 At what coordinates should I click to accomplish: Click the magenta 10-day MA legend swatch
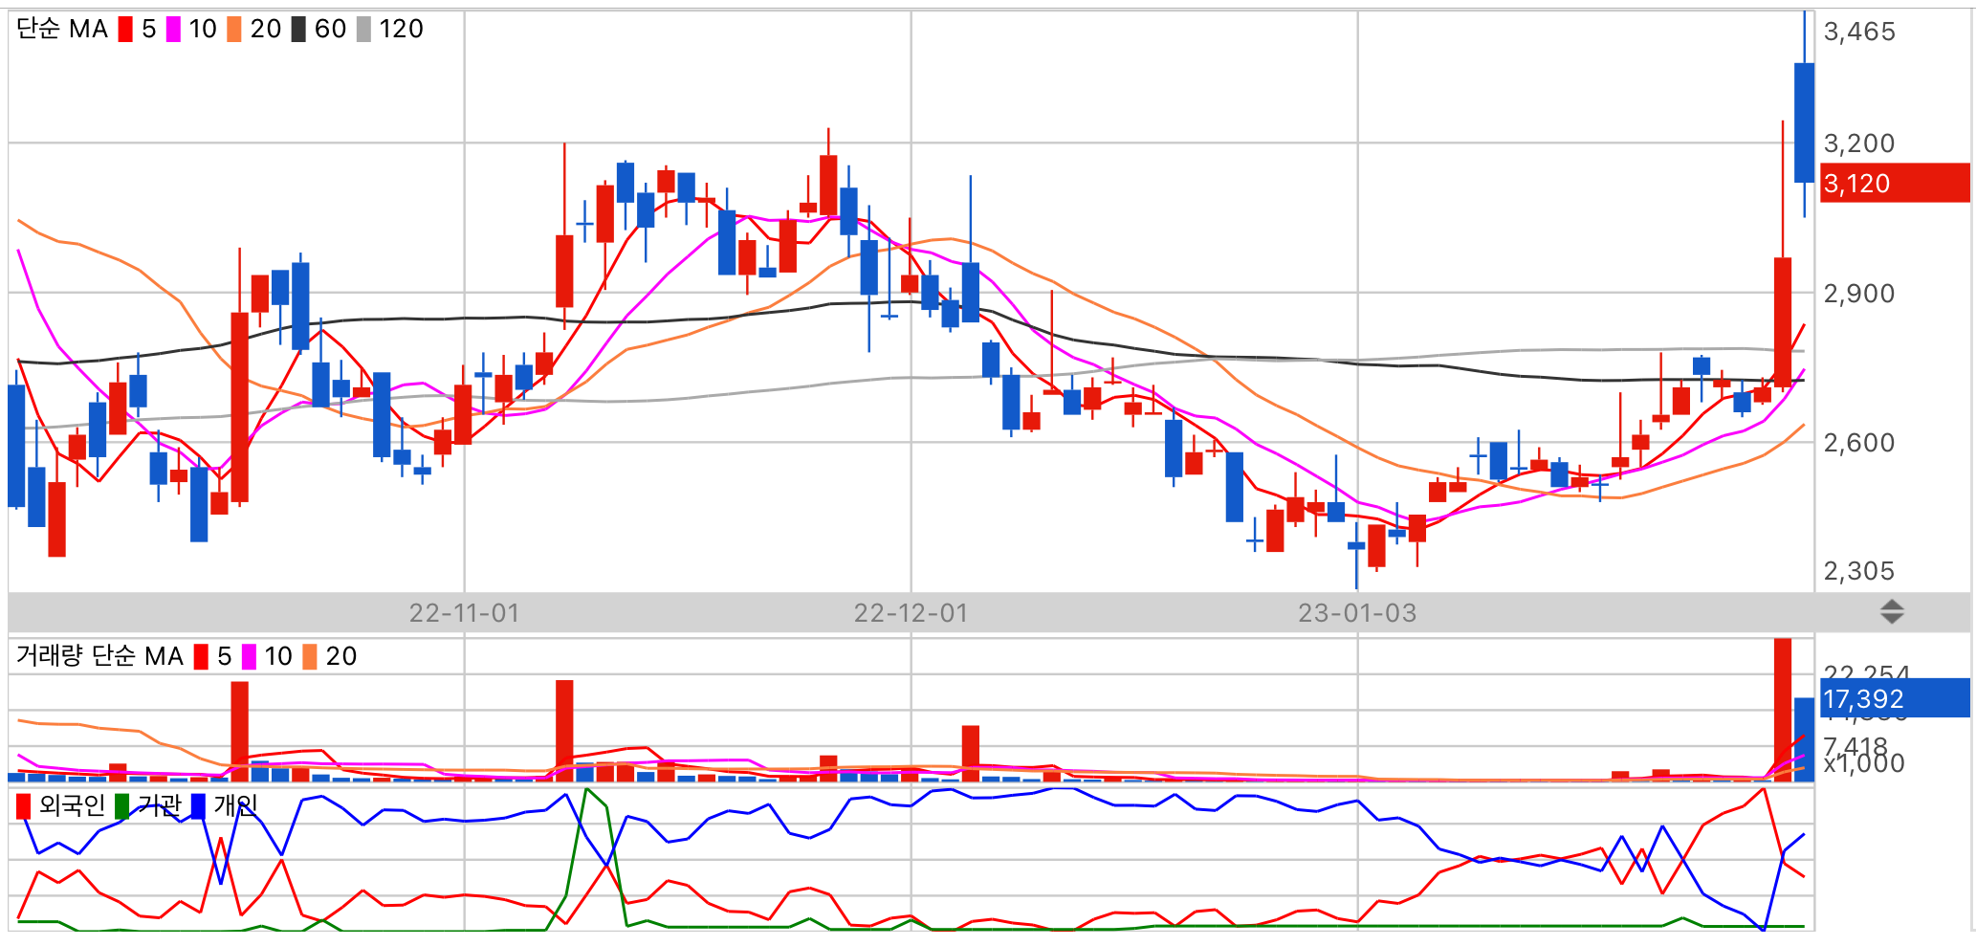[x=173, y=30]
